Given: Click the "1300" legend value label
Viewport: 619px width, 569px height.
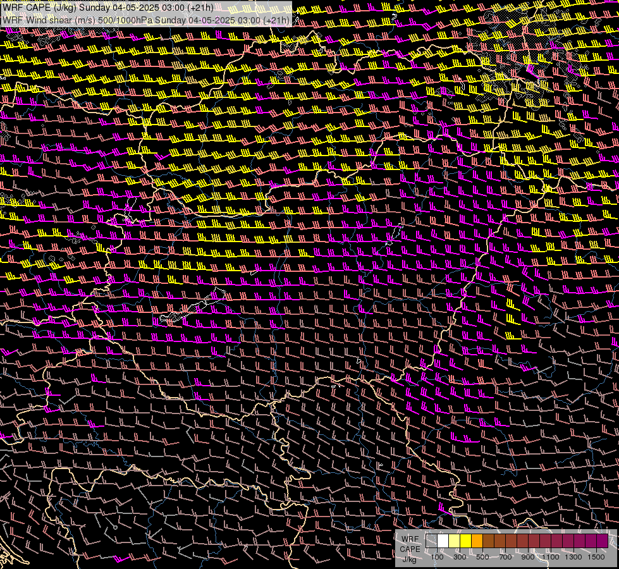Looking at the screenshot, I should click(x=573, y=557).
